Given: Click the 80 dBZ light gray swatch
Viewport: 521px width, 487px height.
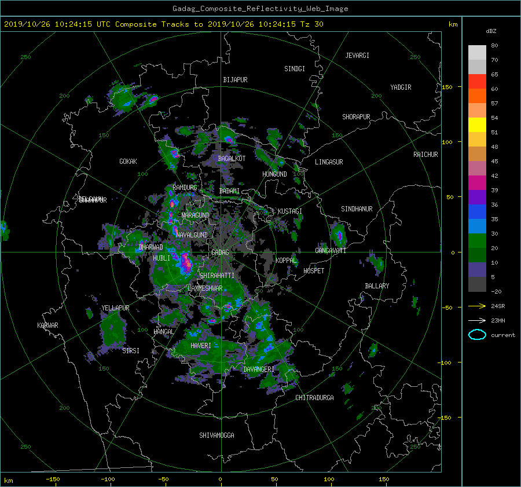Looking at the screenshot, I should click(x=477, y=52).
